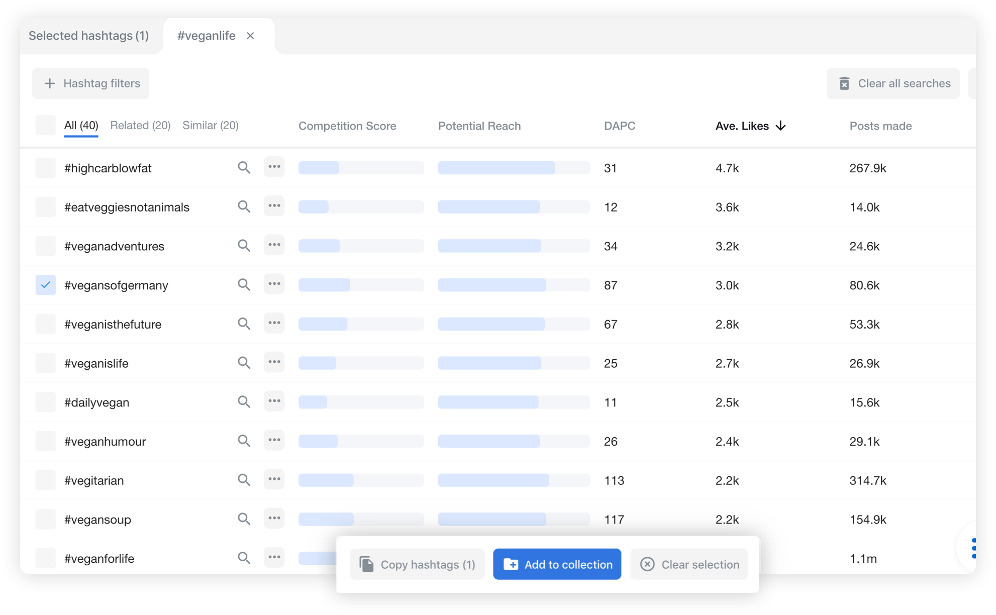Toggle the select-all checkbox in the header

pyautogui.click(x=45, y=126)
